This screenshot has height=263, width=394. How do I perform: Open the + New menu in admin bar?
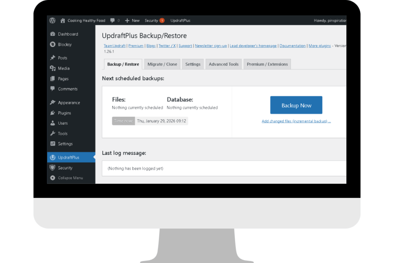tap(132, 20)
